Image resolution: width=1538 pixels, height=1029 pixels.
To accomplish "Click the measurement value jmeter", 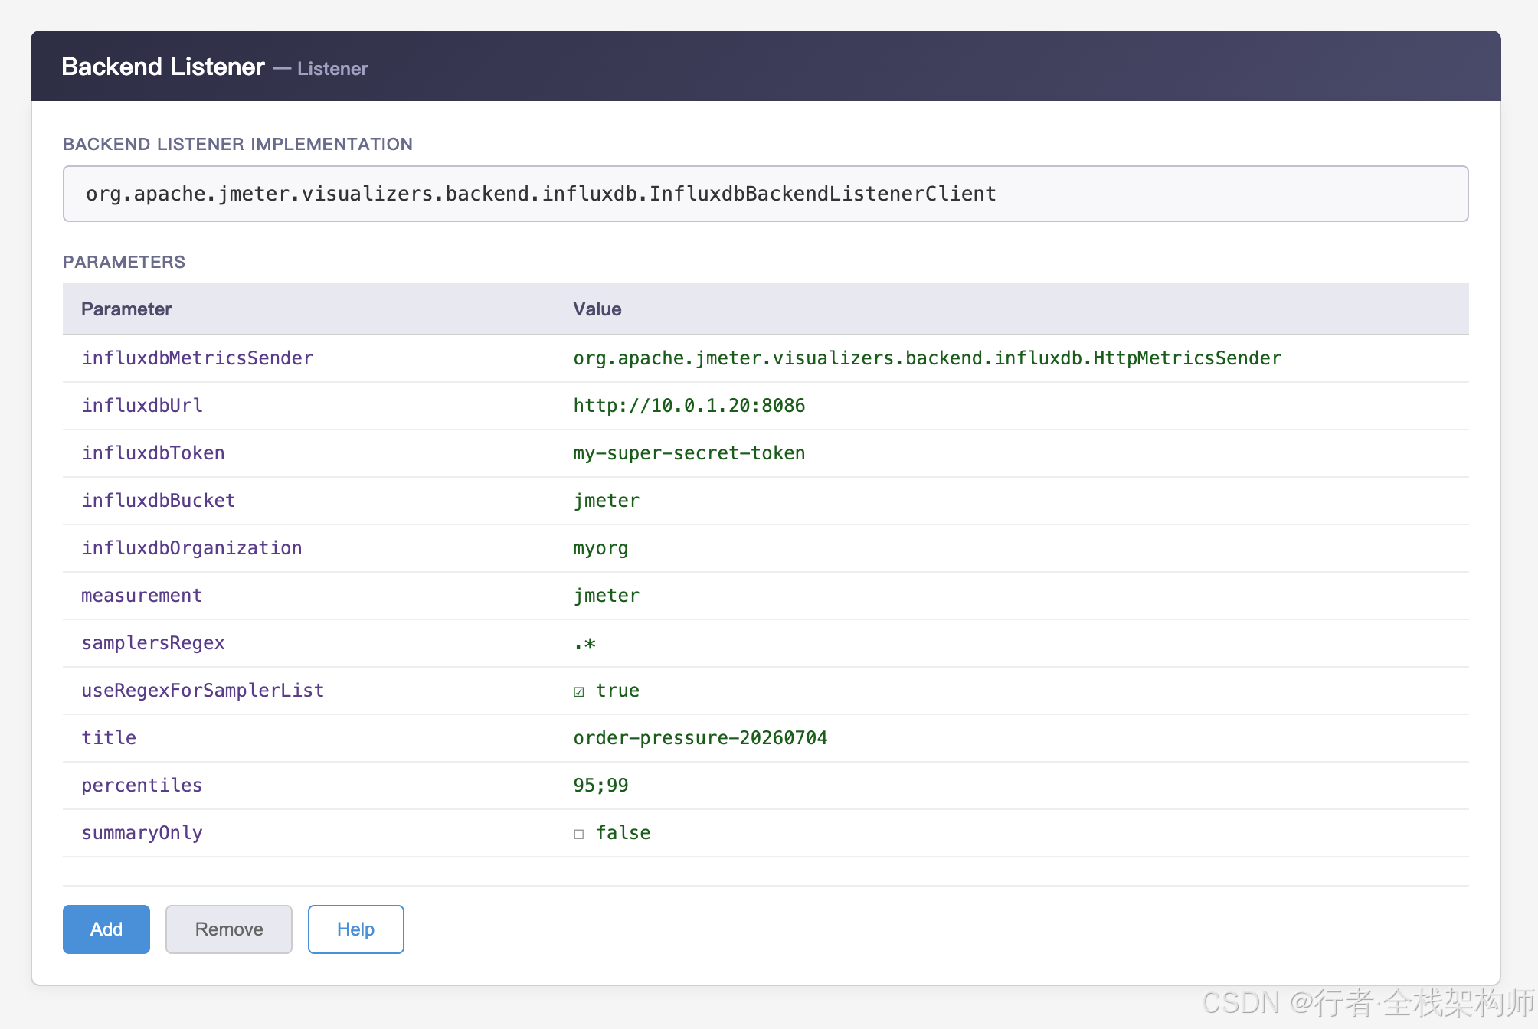I will 607,596.
